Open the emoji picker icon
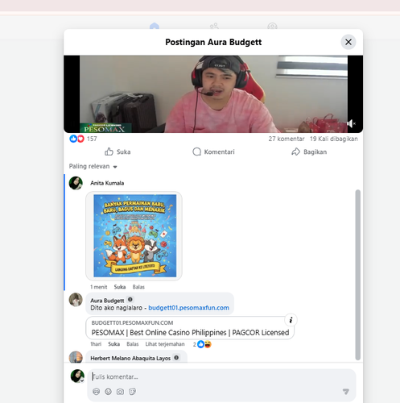This screenshot has width=400, height=403. coord(108,392)
